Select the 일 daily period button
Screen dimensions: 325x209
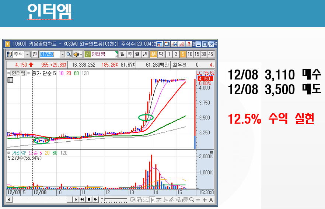122,54
